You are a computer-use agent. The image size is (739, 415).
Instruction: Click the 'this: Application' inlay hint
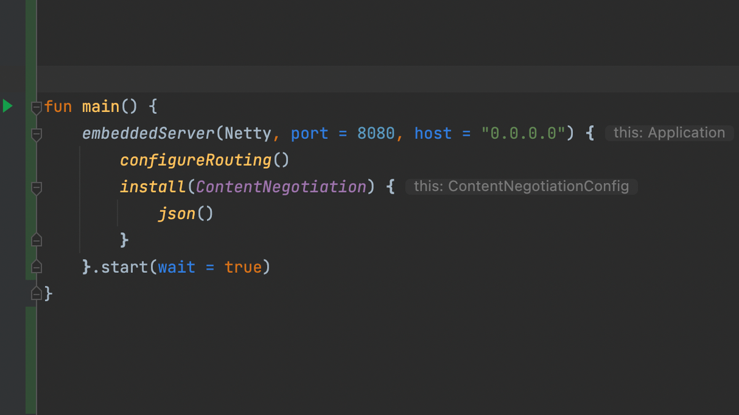[x=669, y=133]
